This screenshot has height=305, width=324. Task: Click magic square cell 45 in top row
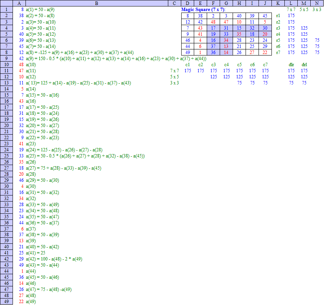[x=265, y=16]
